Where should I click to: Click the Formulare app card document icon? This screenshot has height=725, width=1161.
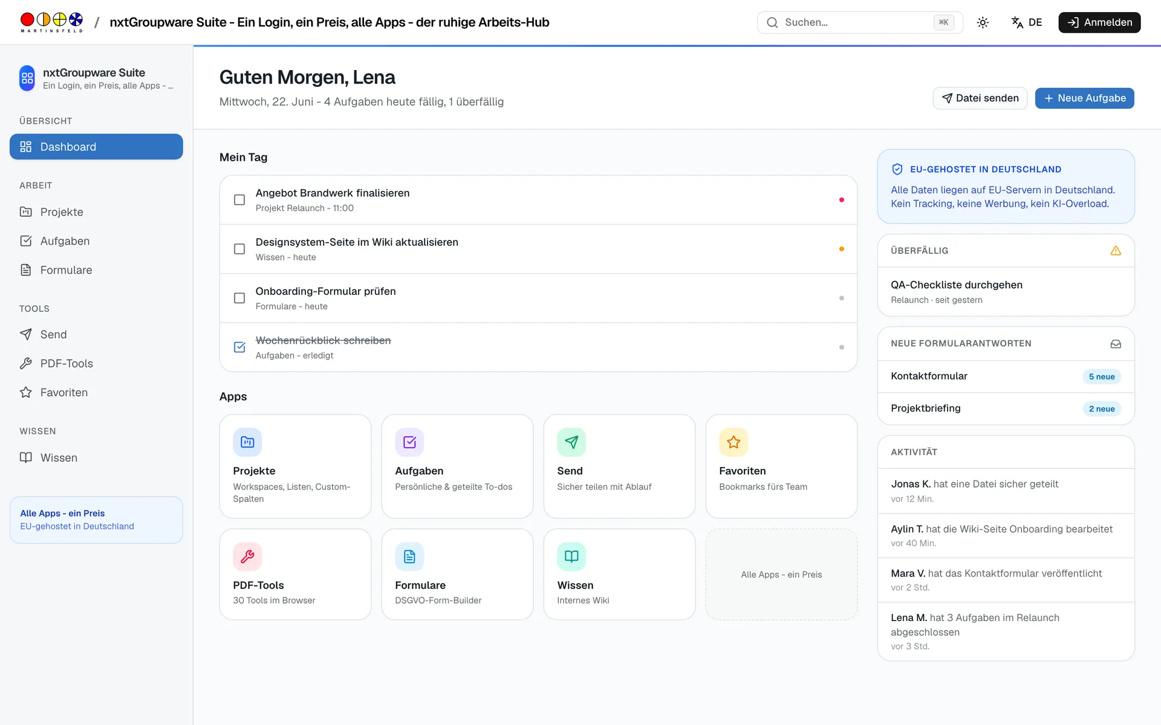[409, 556]
